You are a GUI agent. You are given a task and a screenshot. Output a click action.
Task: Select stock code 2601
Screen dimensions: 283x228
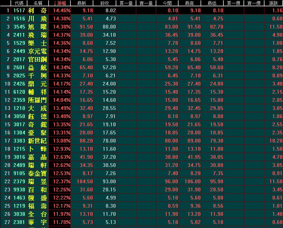(19, 67)
